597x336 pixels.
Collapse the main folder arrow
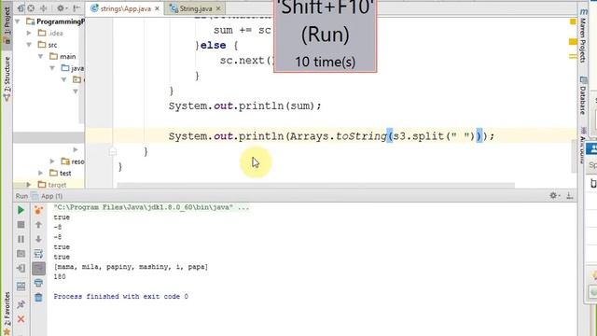pyautogui.click(x=41, y=56)
